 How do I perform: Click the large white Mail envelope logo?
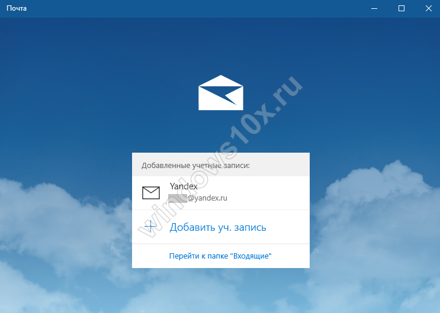221,92
